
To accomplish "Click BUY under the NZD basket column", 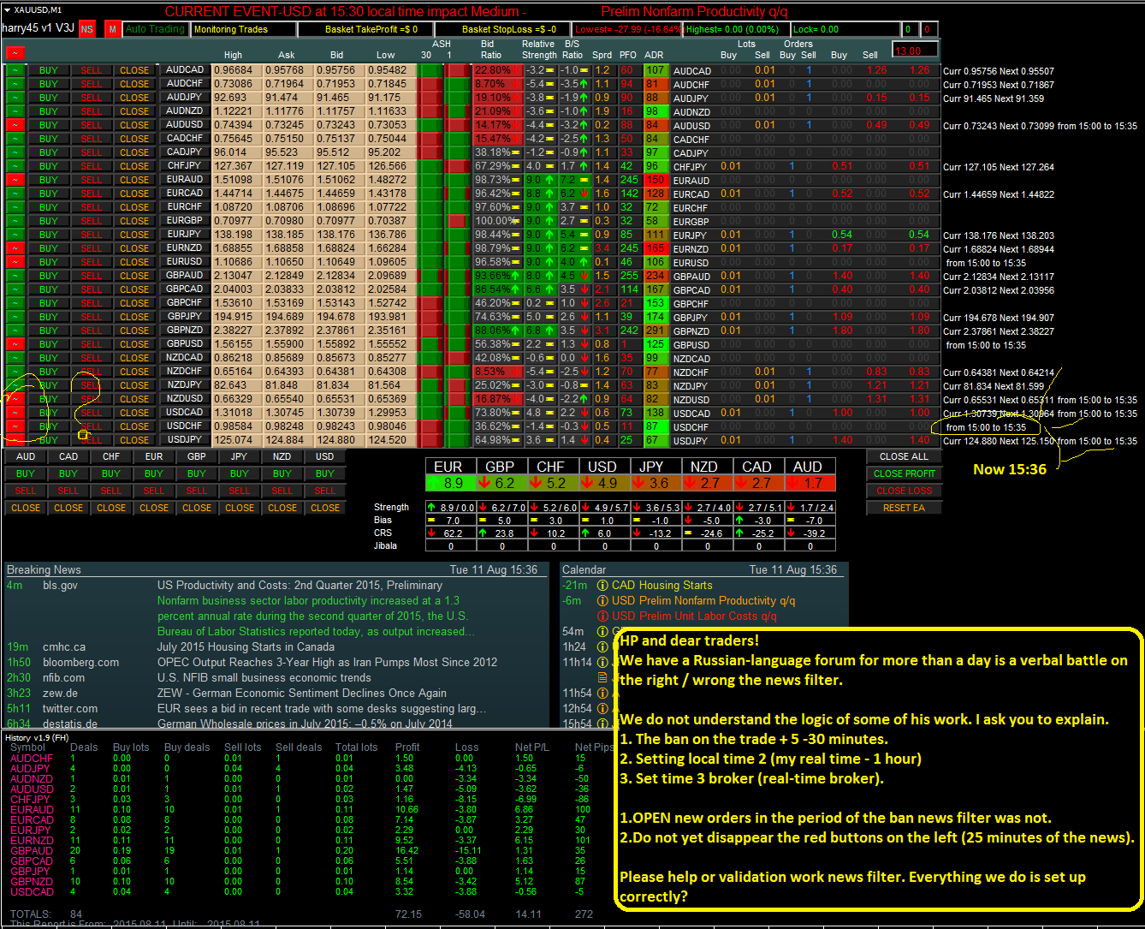I will [x=282, y=473].
